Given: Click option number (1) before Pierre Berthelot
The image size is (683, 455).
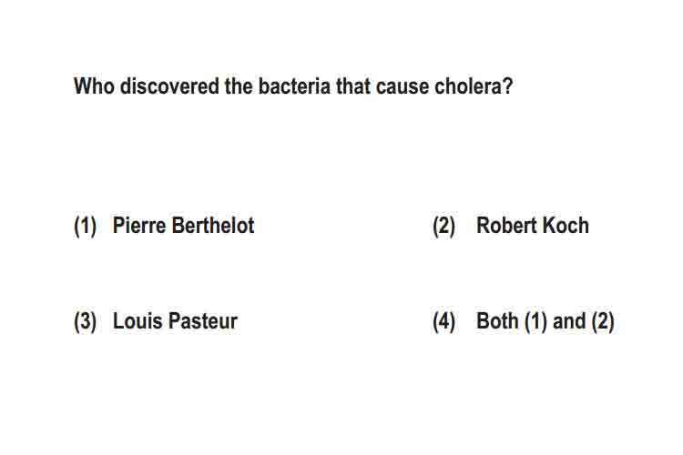Looking at the screenshot, I should click(x=85, y=227).
